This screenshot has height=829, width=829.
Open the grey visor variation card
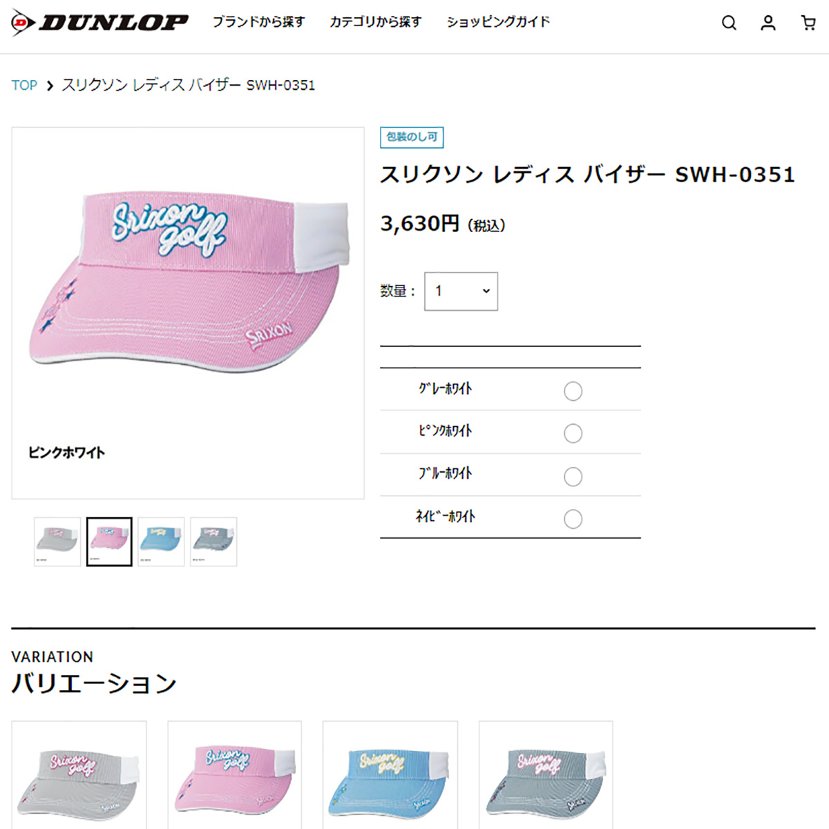tap(79, 775)
